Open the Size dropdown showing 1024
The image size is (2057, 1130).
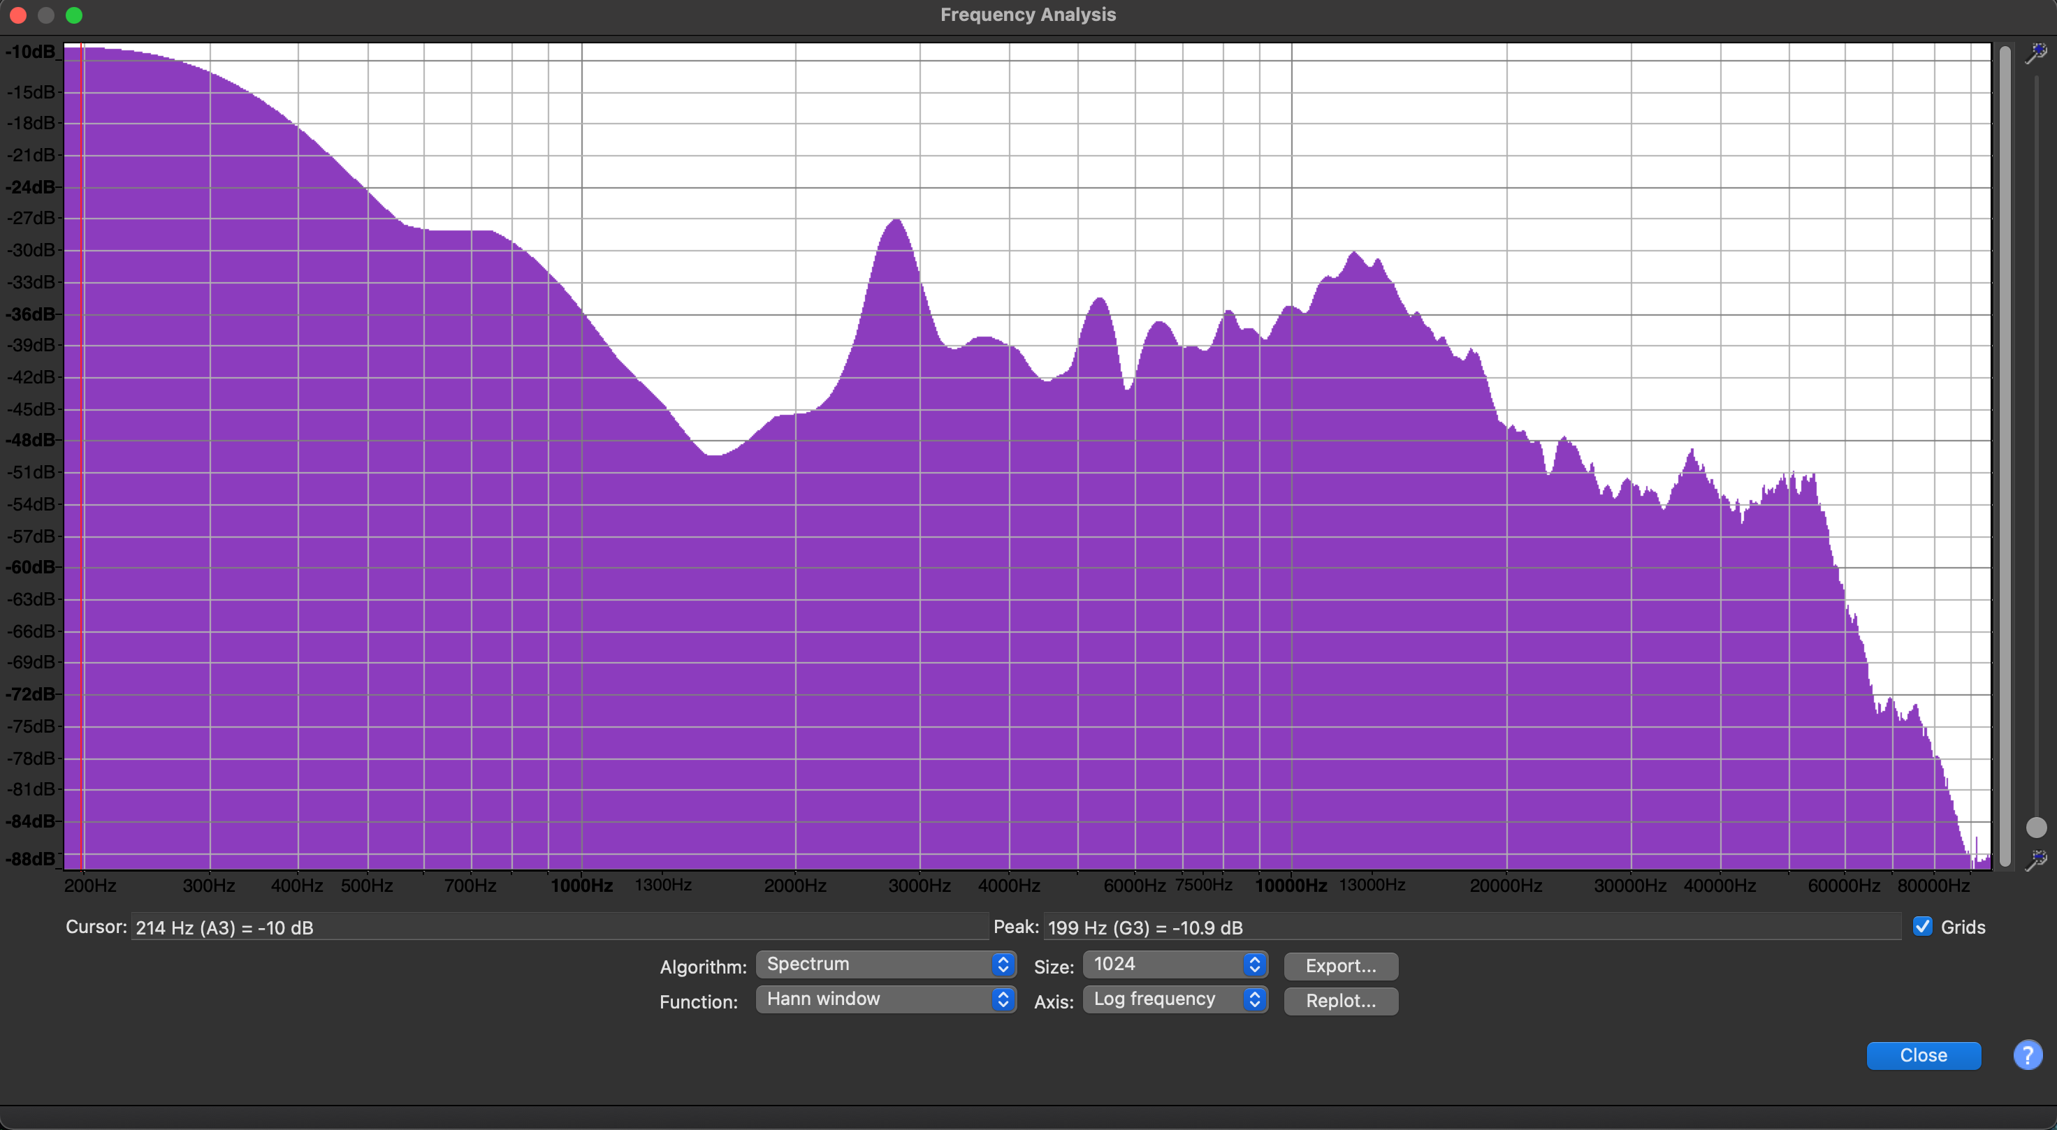pos(1175,964)
